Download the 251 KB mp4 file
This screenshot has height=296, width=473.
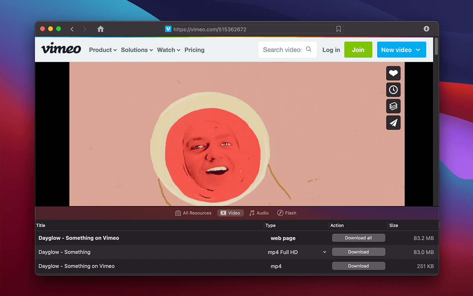point(358,266)
